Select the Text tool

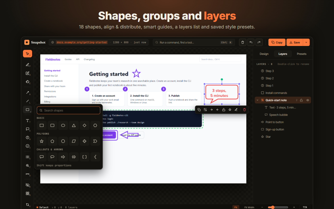tap(27, 120)
